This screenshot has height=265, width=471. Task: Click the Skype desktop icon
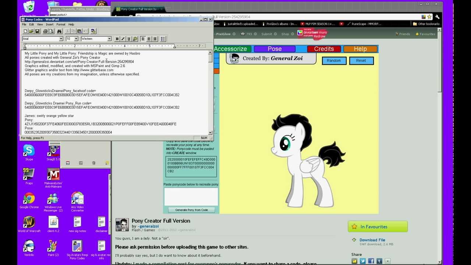pyautogui.click(x=29, y=152)
